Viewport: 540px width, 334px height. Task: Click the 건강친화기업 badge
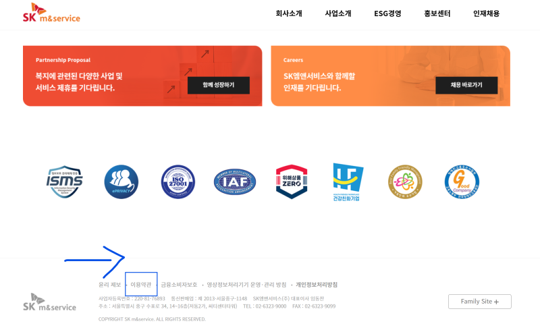[348, 182]
